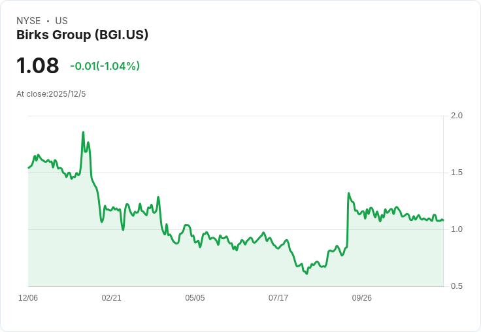Click the 1.08 current price
The image size is (481, 332).
(38, 66)
